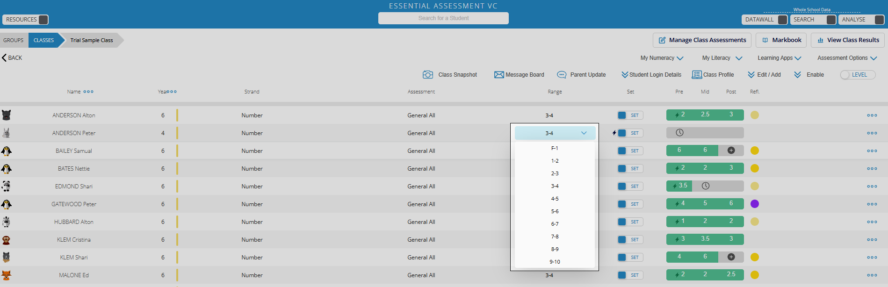The image size is (888, 287).
Task: Click the plus icon in BAILEY Samual's Post column
Action: point(731,151)
